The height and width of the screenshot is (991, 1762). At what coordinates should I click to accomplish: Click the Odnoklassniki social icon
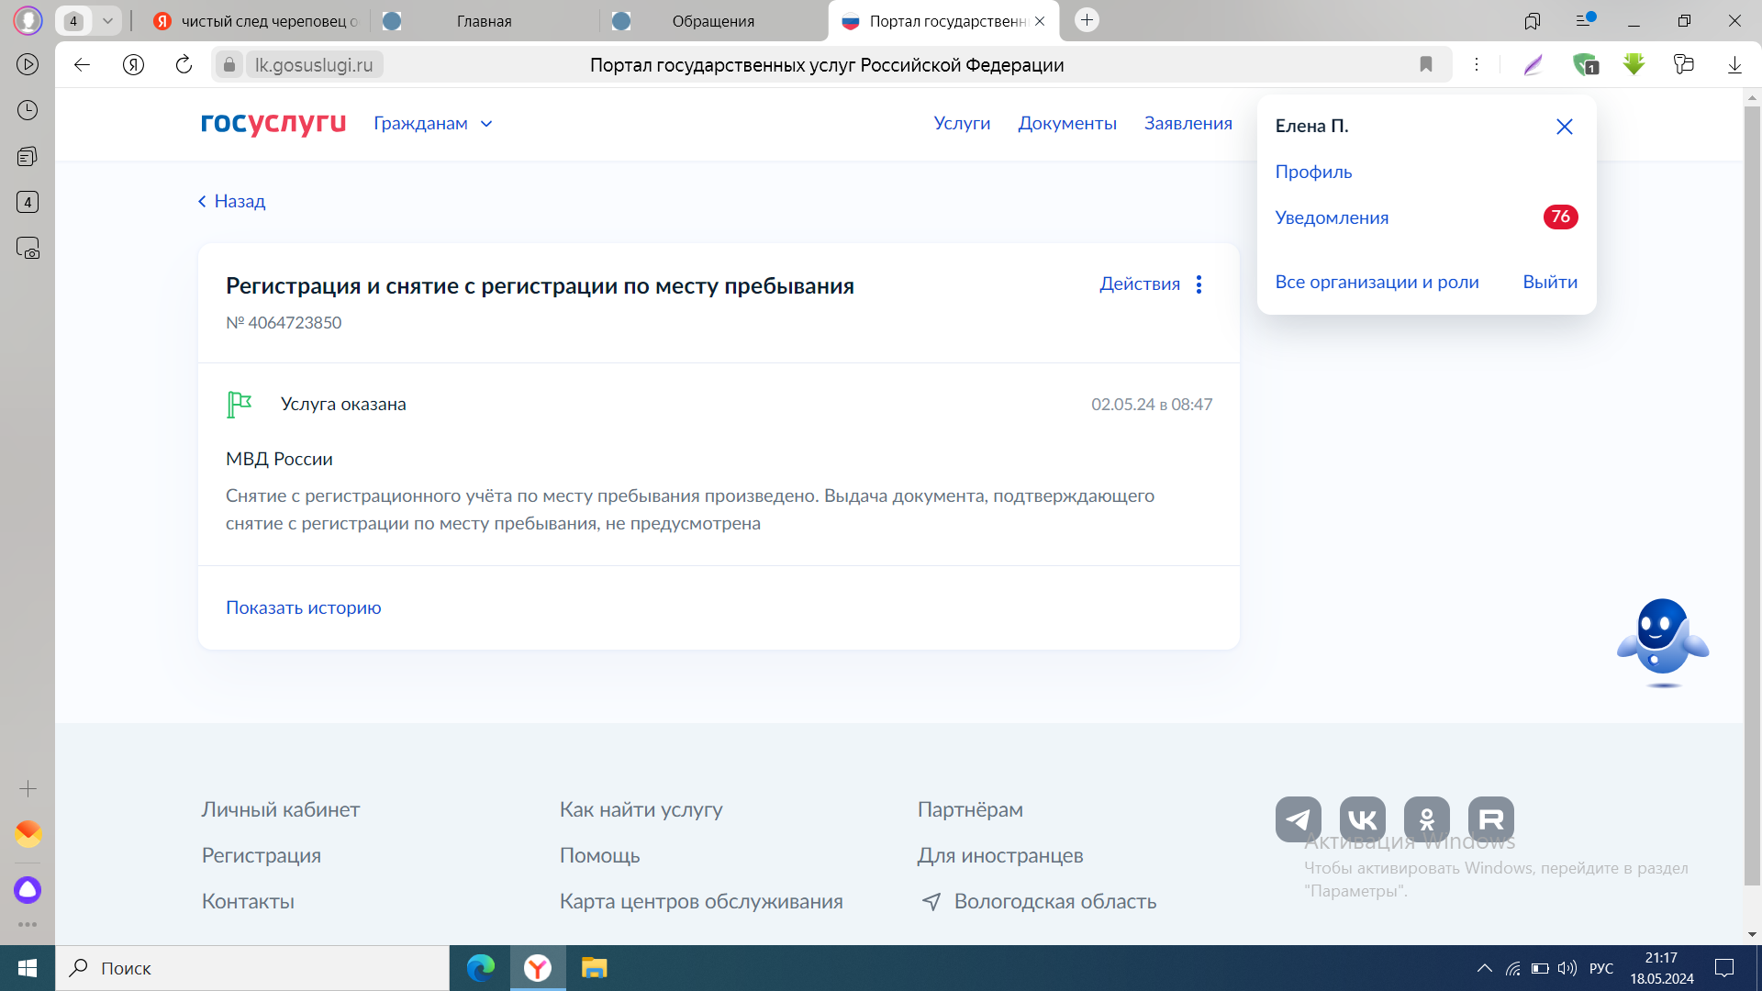click(1426, 818)
